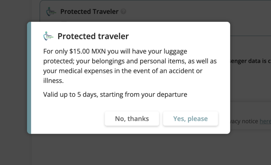Open the privacy notice 'here' link
This screenshot has width=271, height=165.
point(265,121)
